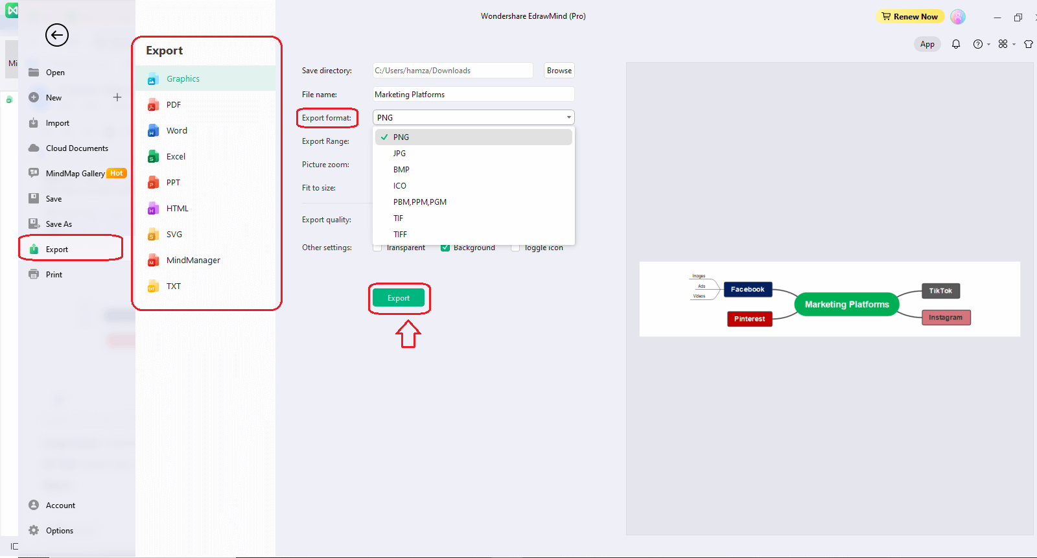This screenshot has height=558, width=1037.
Task: Select the checked PNG format option
Action: click(474, 137)
